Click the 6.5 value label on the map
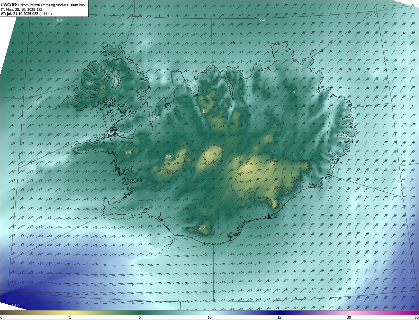Screen dimensions: 419x320 [60, 21]
